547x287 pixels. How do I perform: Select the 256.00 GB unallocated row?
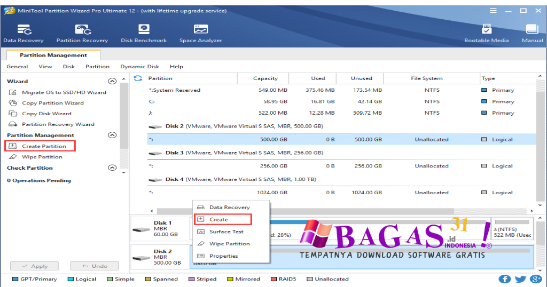tap(341, 166)
